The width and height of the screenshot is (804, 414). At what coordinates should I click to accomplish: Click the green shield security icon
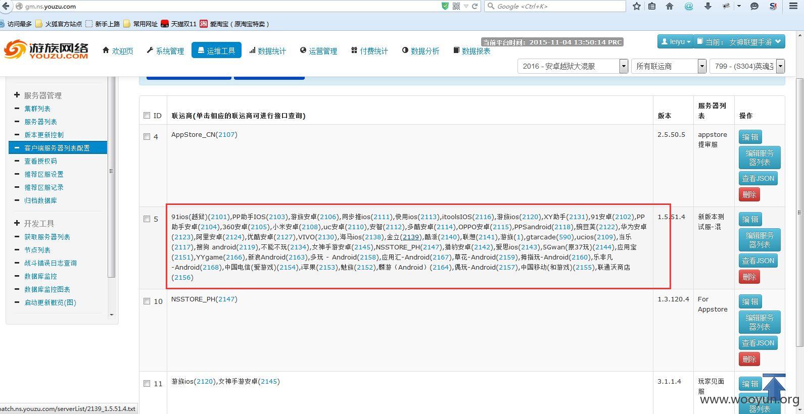pos(445,6)
